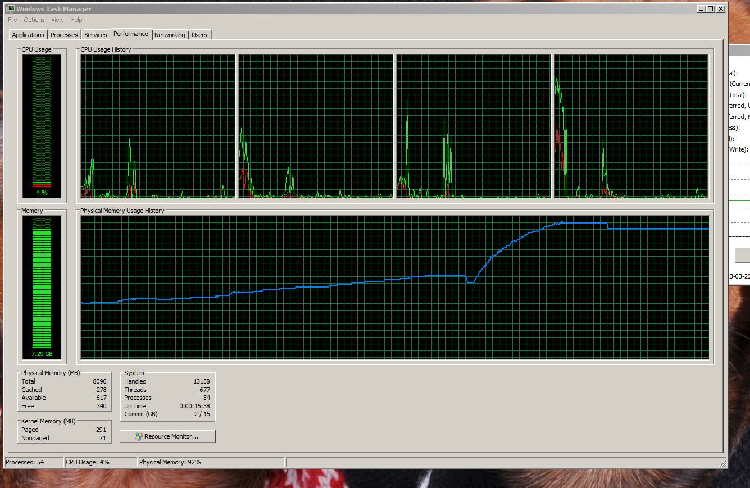Click the window resize grip at bottom corner
Screen dimensions: 750x488
[x=724, y=464]
